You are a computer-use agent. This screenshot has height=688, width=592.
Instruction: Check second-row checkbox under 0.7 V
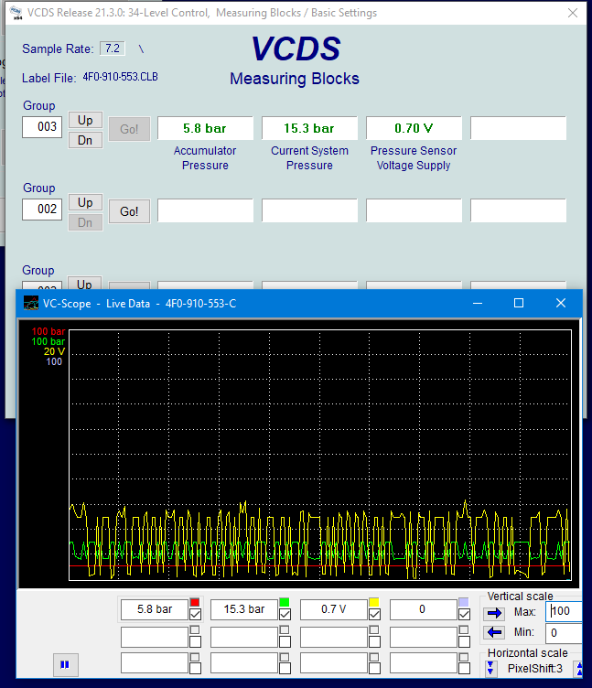coord(374,642)
